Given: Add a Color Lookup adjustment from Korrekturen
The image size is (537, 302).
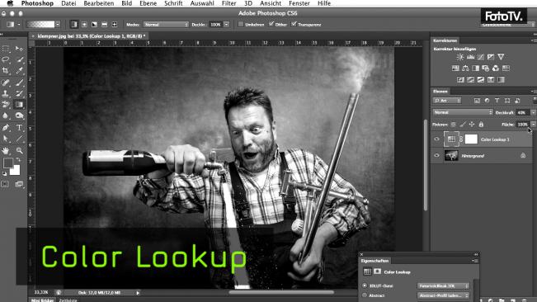Looking at the screenshot, I should coord(506,68).
